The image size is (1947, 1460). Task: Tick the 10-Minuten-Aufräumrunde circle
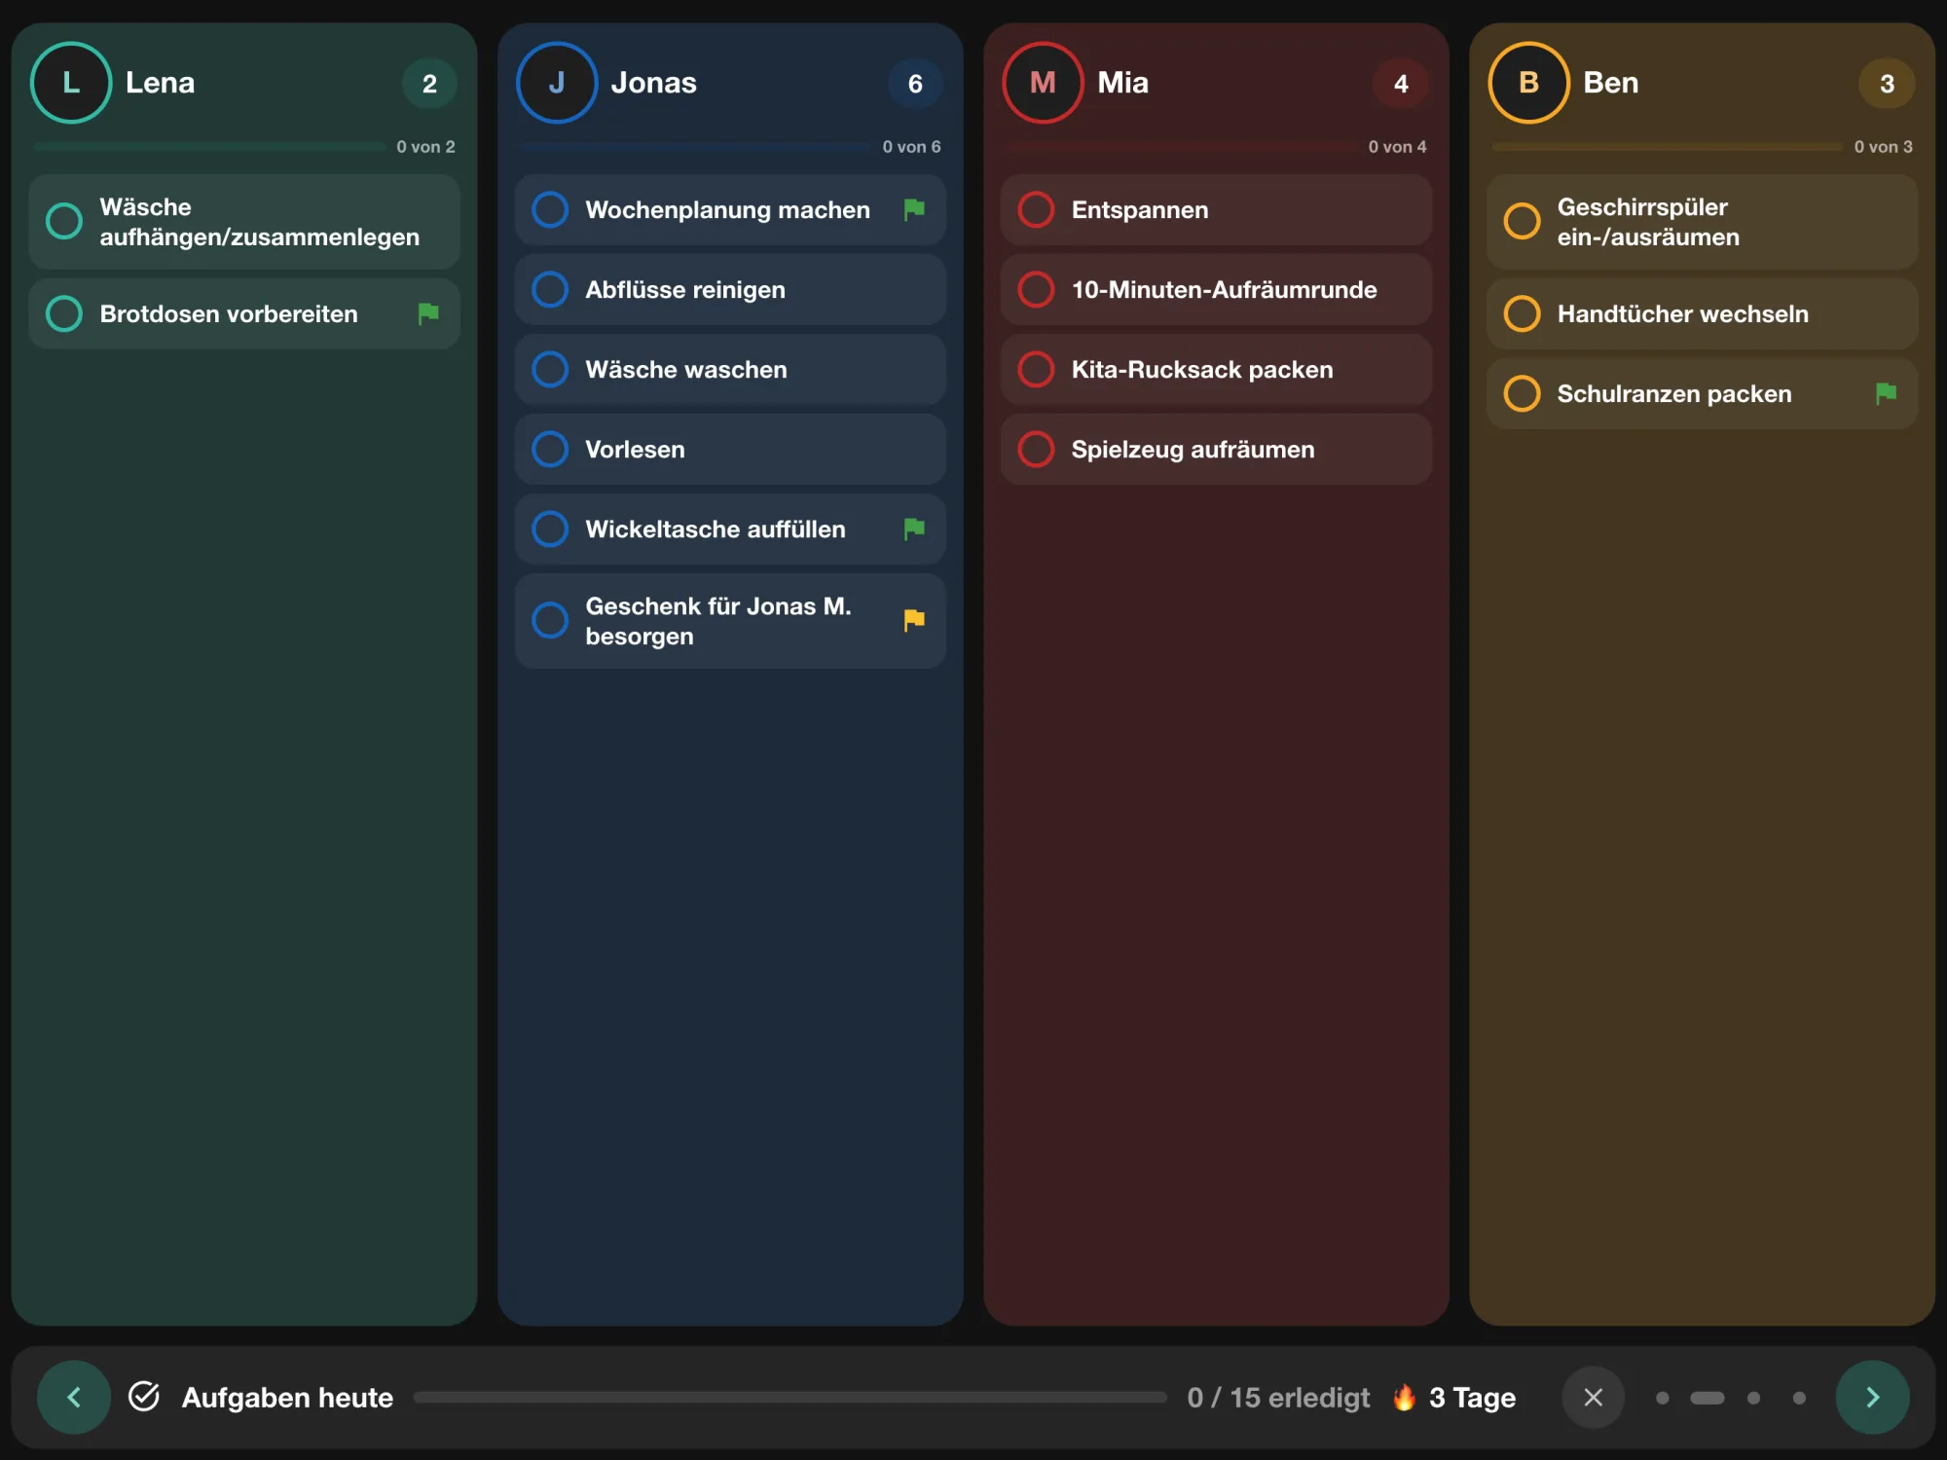1036,289
